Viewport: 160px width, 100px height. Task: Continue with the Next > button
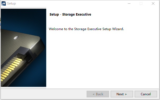click(x=122, y=94)
